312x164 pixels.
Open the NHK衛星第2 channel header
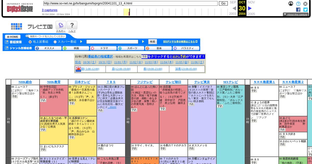[293, 82]
